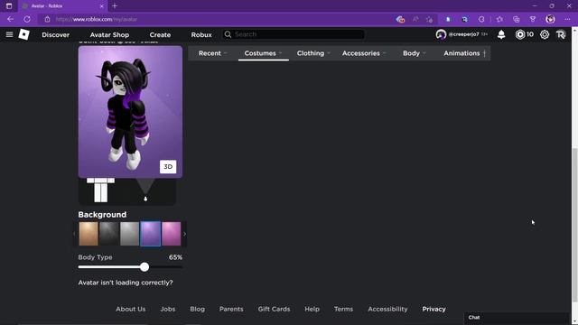
Task: Go back with the browser back arrow
Action: pos(10,19)
